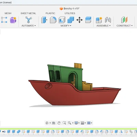
Task: Click the timeline step-back marker icon
Action: pyautogui.click(x=4, y=132)
